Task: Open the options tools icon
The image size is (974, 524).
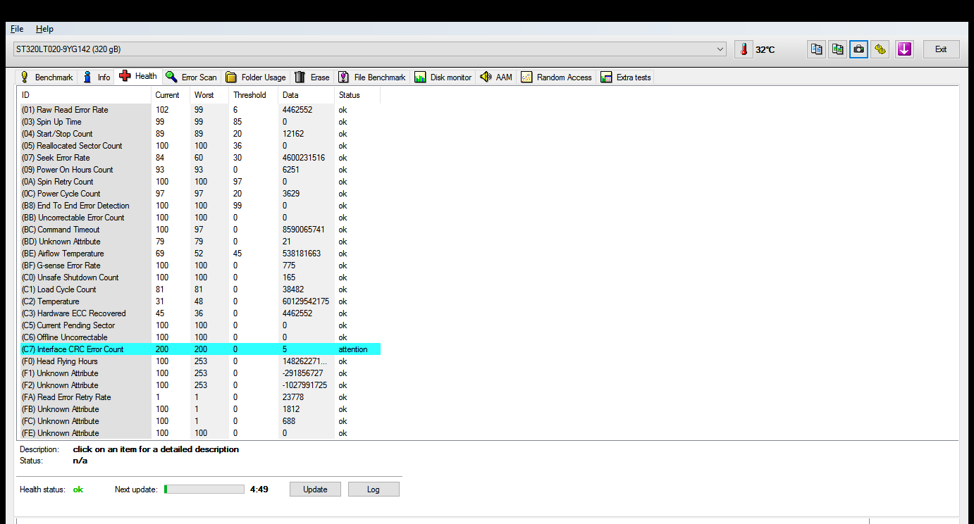Action: click(x=880, y=49)
